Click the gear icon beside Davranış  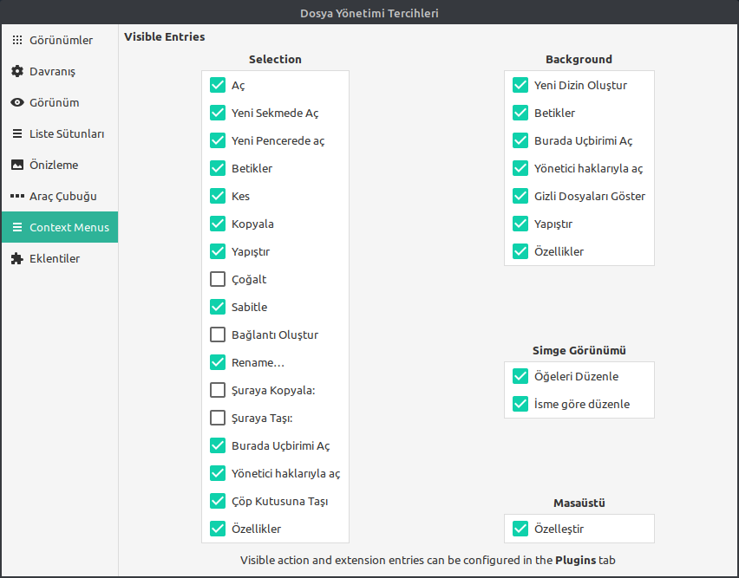point(17,71)
